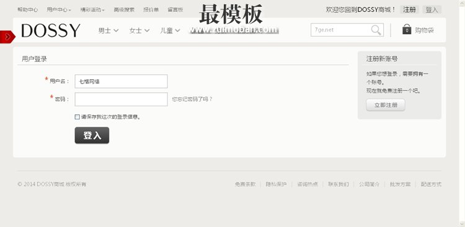Open 批发方案 footer link

[401, 184]
